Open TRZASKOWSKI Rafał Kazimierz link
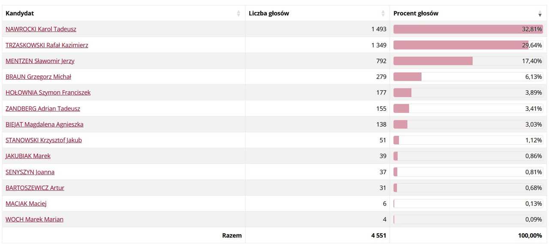 coord(47,45)
